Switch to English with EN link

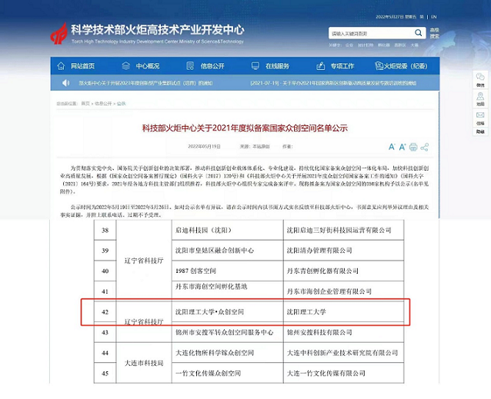[x=435, y=15]
